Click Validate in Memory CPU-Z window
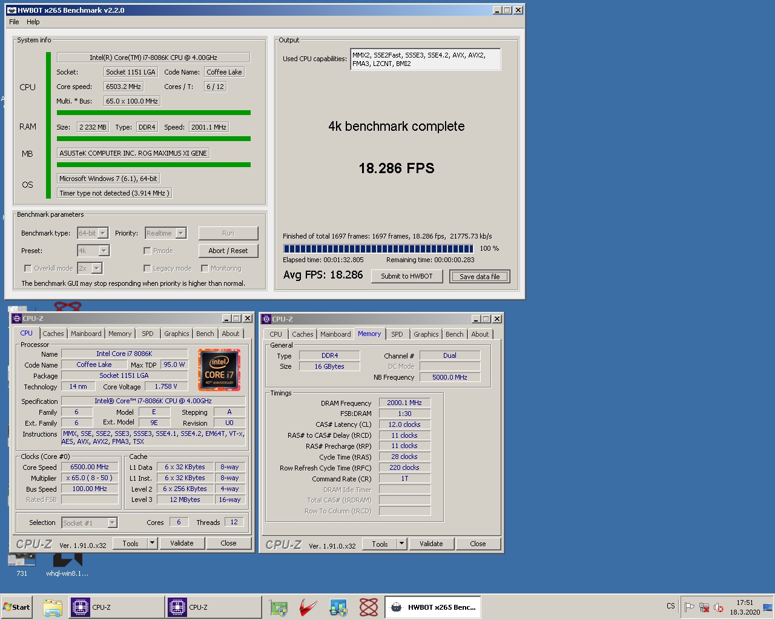 click(431, 544)
